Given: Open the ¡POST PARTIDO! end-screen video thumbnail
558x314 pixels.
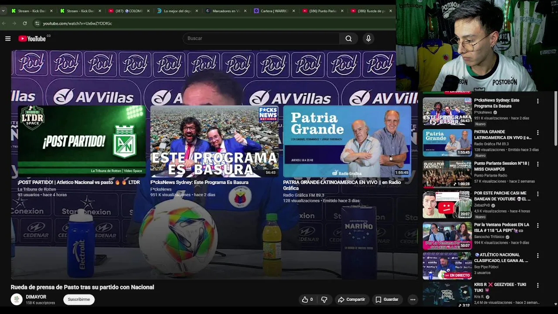Looking at the screenshot, I should [x=82, y=141].
